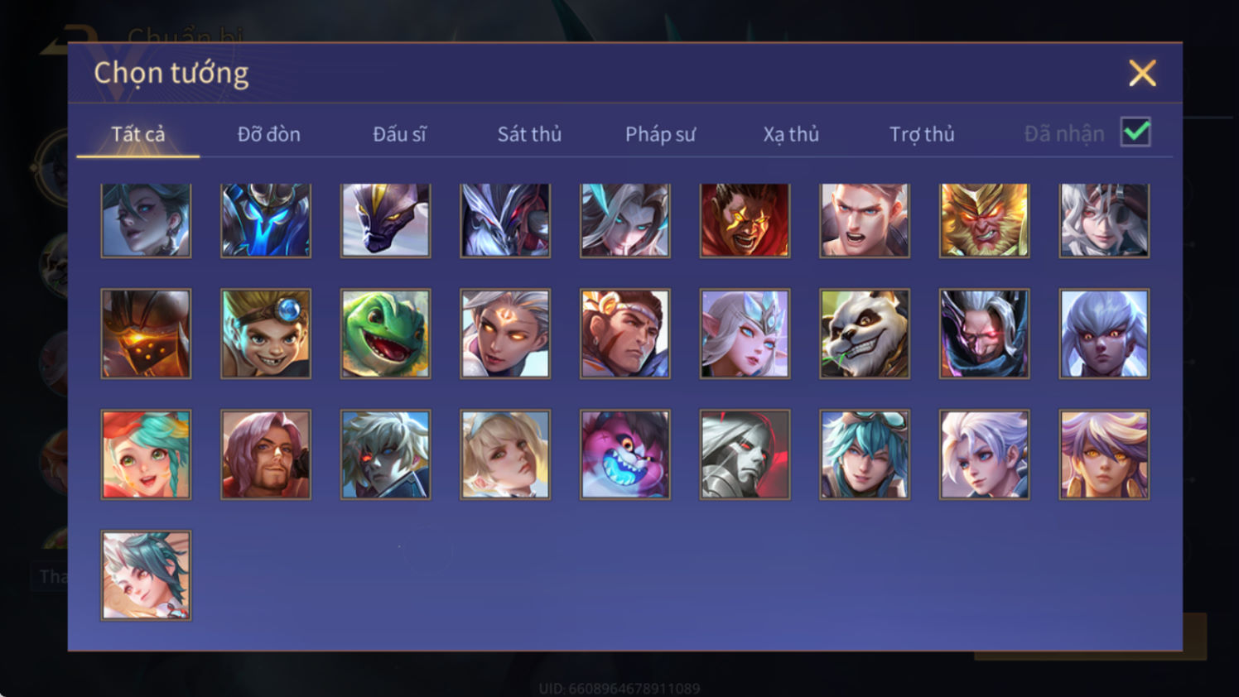Pick the golden Monkey King hero portrait
The height and width of the screenshot is (697, 1239).
coord(985,220)
